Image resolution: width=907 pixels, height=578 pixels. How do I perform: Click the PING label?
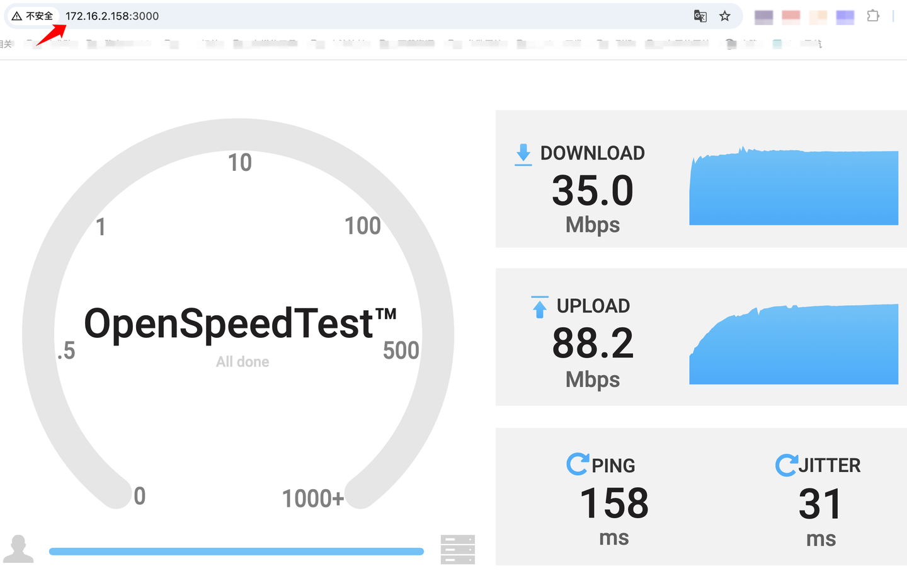pyautogui.click(x=613, y=466)
